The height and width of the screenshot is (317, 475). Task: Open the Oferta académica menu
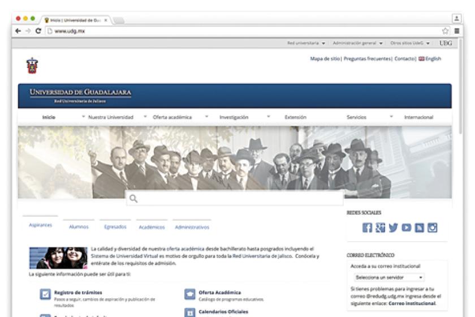(172, 117)
